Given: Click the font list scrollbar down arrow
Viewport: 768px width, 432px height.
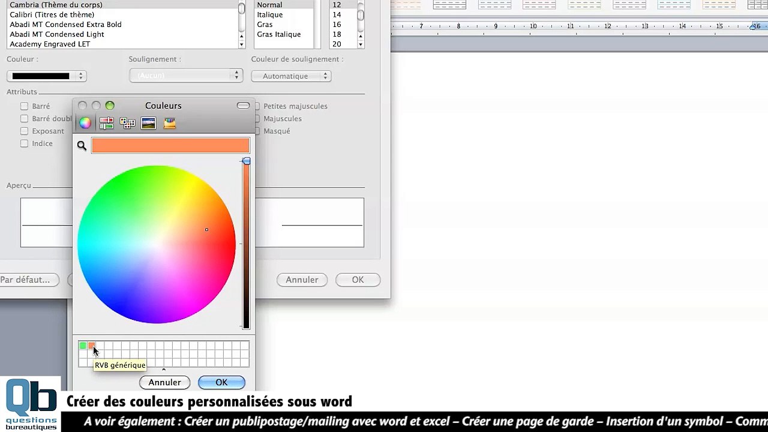Looking at the screenshot, I should [241, 44].
